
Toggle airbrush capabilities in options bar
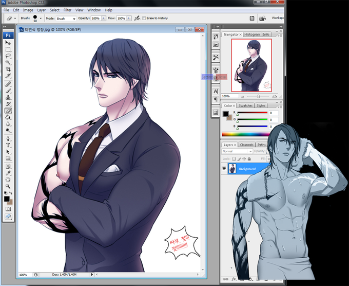point(137,18)
